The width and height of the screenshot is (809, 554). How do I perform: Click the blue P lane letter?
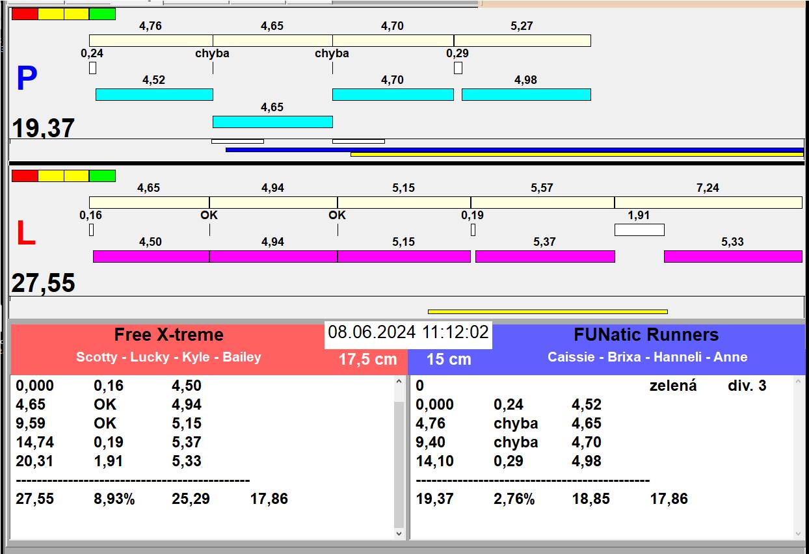pos(27,79)
